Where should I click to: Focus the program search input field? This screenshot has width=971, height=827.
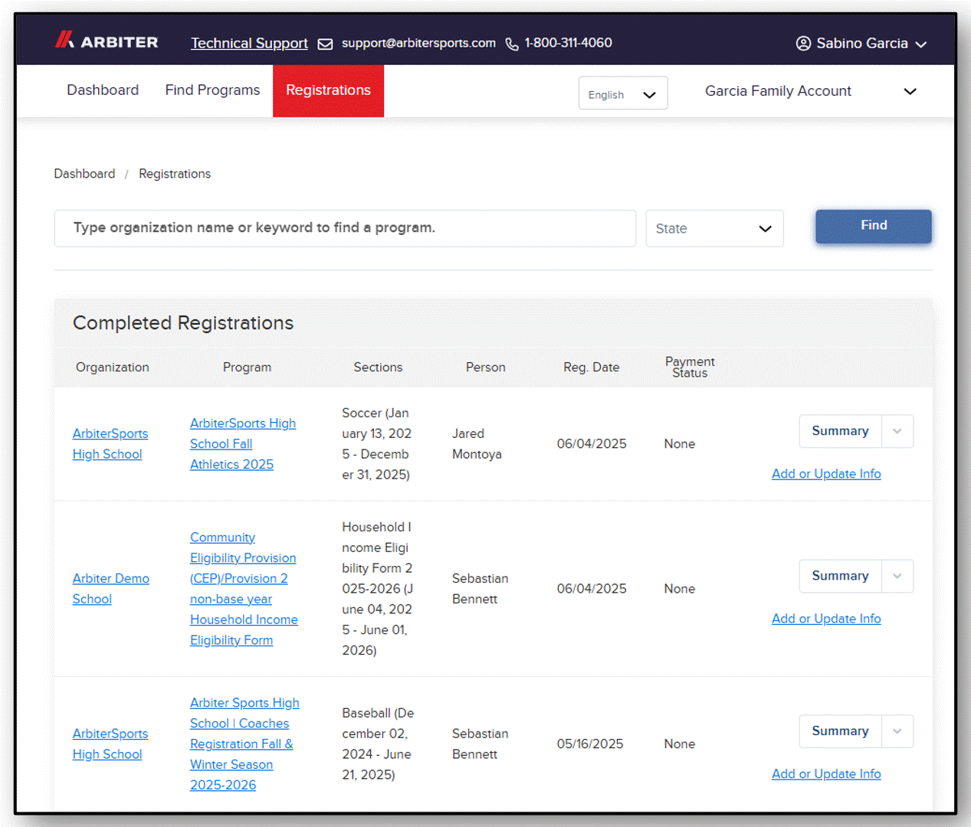pyautogui.click(x=345, y=228)
